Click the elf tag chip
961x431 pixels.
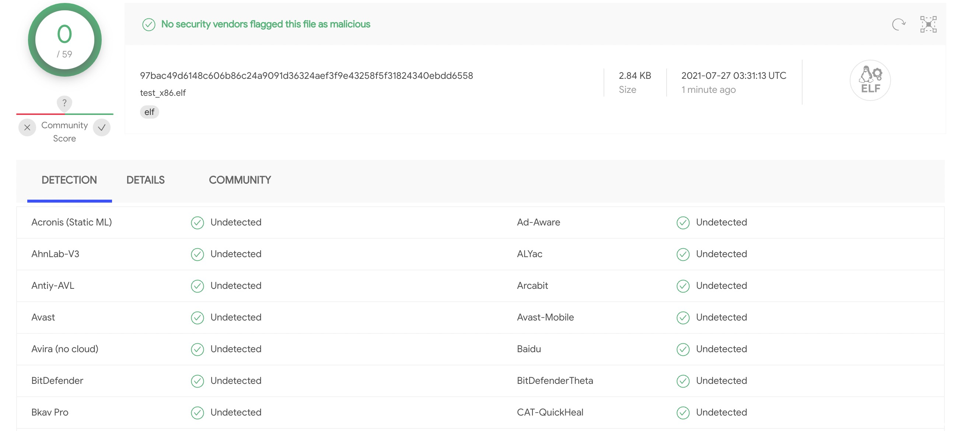click(x=149, y=112)
